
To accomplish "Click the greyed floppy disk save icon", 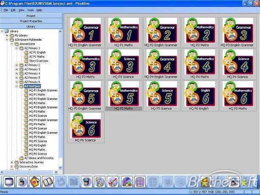I will [x=61, y=182].
